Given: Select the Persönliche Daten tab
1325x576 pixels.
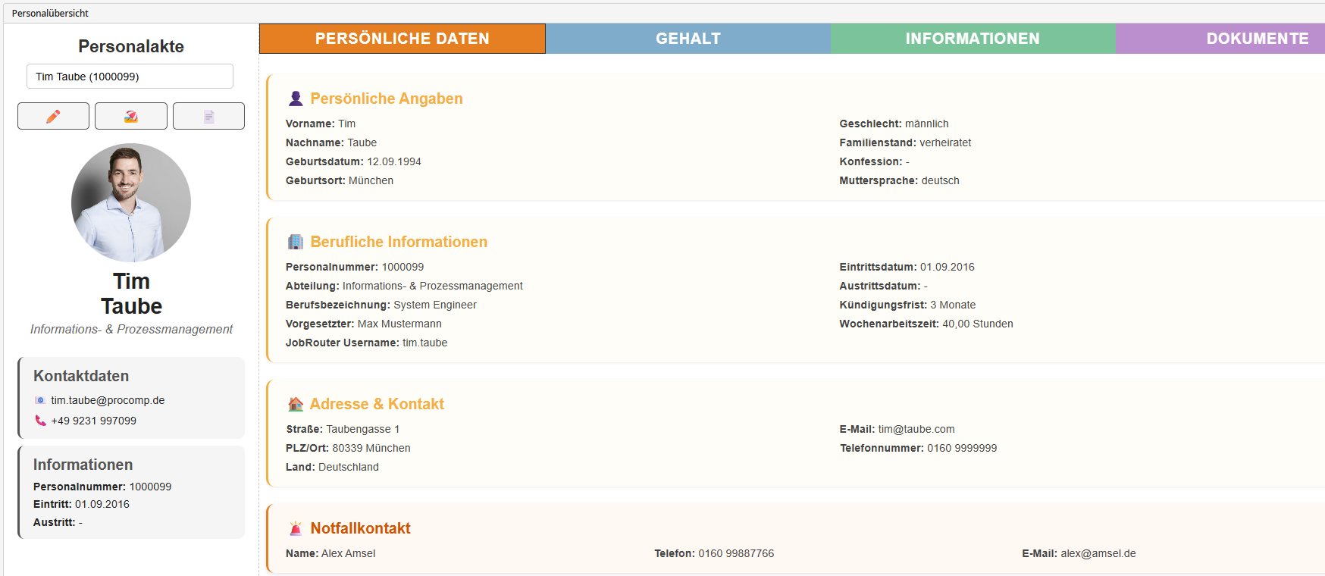Looking at the screenshot, I should coord(402,39).
